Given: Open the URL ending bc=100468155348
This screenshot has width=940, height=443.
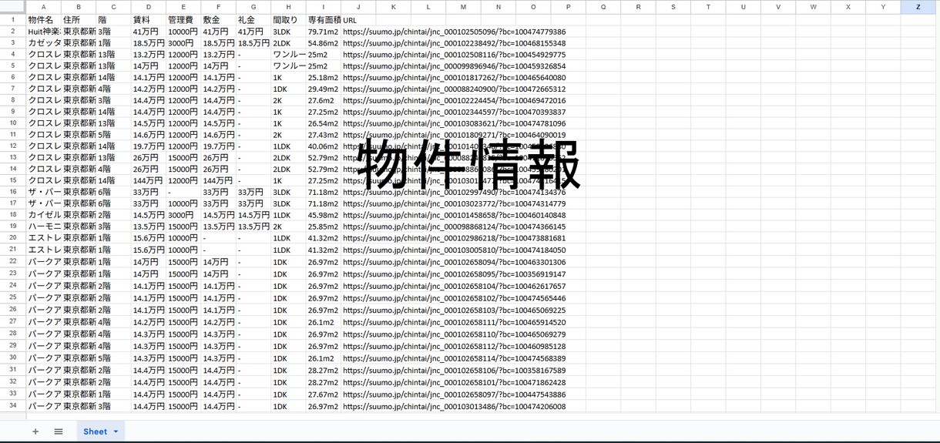Looking at the screenshot, I should (455, 43).
